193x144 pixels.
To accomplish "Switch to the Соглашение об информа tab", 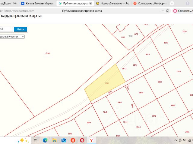I will [x=150, y=3].
